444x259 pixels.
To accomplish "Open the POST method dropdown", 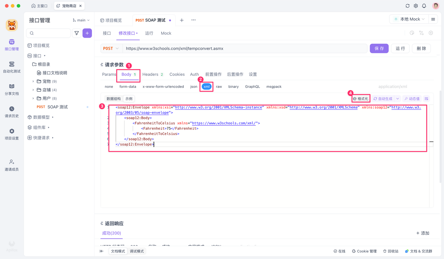I will click(111, 49).
